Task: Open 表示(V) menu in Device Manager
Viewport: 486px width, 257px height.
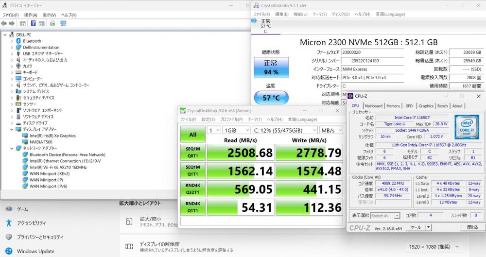Action: pos(49,15)
